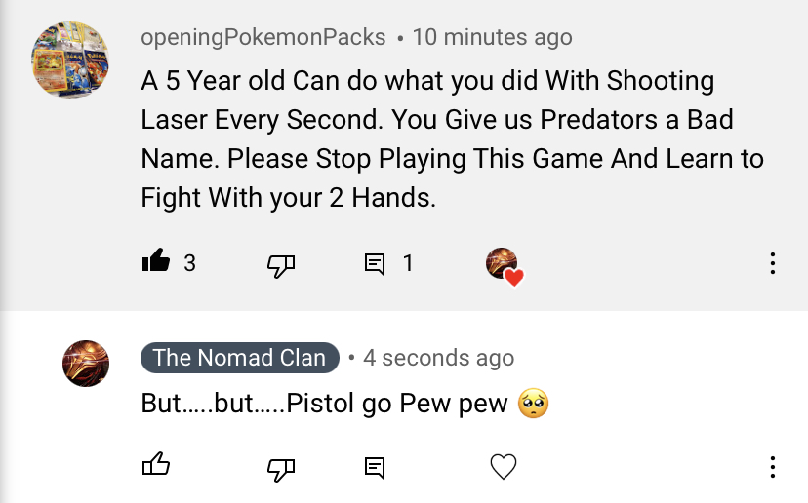Viewport: 808px width, 503px height.
Task: Open more options menu for openingPokemonPacks comment
Action: (x=772, y=263)
